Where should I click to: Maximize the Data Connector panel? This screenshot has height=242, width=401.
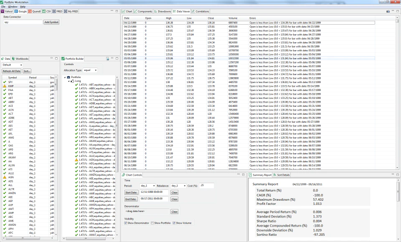point(117,11)
